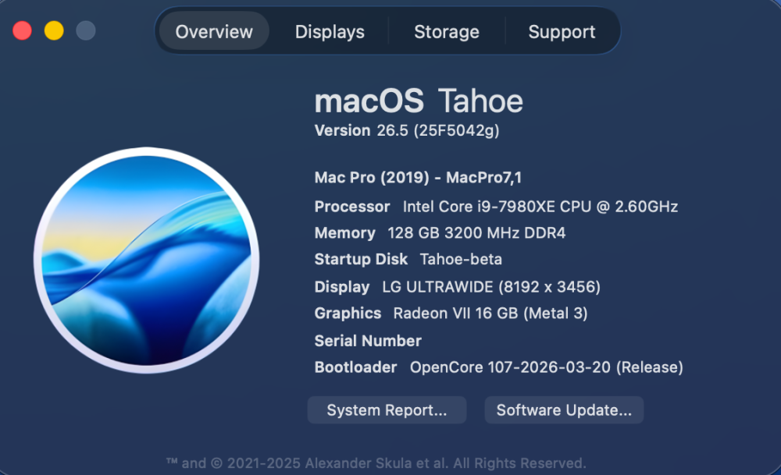Select the macOS Tahoe title text

click(419, 101)
